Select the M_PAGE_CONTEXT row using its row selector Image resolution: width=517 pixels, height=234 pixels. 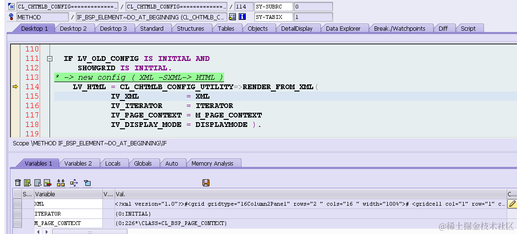tap(17, 223)
